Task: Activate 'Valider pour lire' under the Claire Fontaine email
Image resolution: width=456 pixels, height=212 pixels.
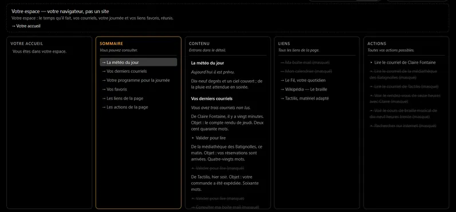Action: tap(208, 138)
